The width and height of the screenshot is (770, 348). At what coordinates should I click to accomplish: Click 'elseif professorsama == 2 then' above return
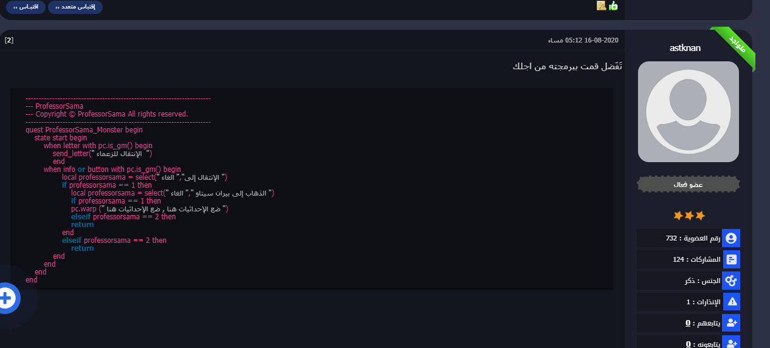[123, 217]
